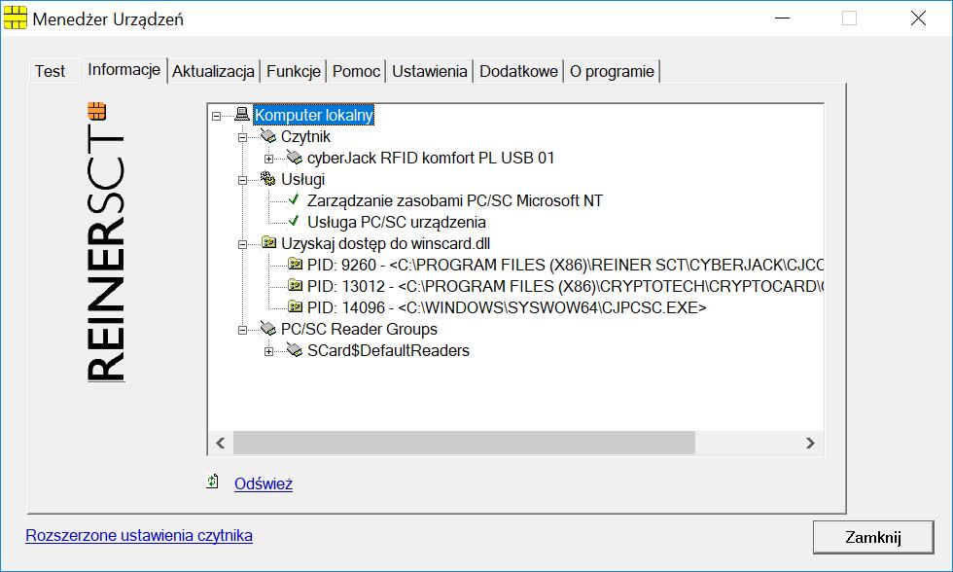This screenshot has width=953, height=572.
Task: Show the O programie tab
Action: pos(612,71)
